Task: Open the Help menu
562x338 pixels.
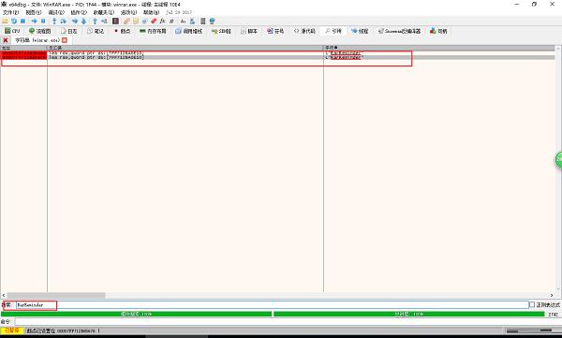Action: [151, 12]
